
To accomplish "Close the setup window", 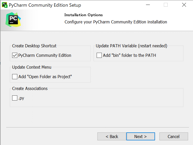I will coord(184,5).
